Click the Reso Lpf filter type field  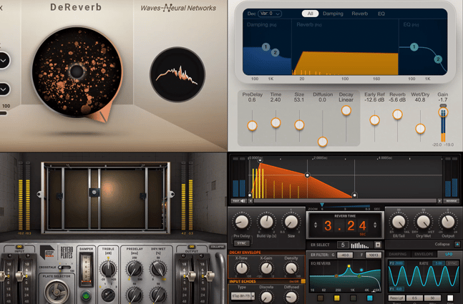396,298
